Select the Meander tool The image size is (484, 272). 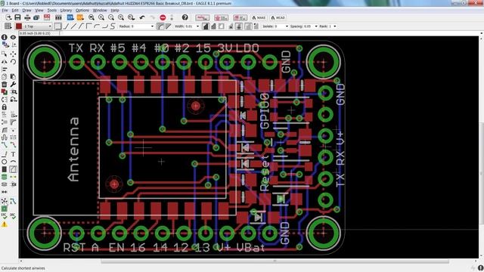(x=5, y=138)
